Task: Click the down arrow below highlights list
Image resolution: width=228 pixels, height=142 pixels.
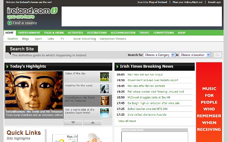Action: [73, 122]
